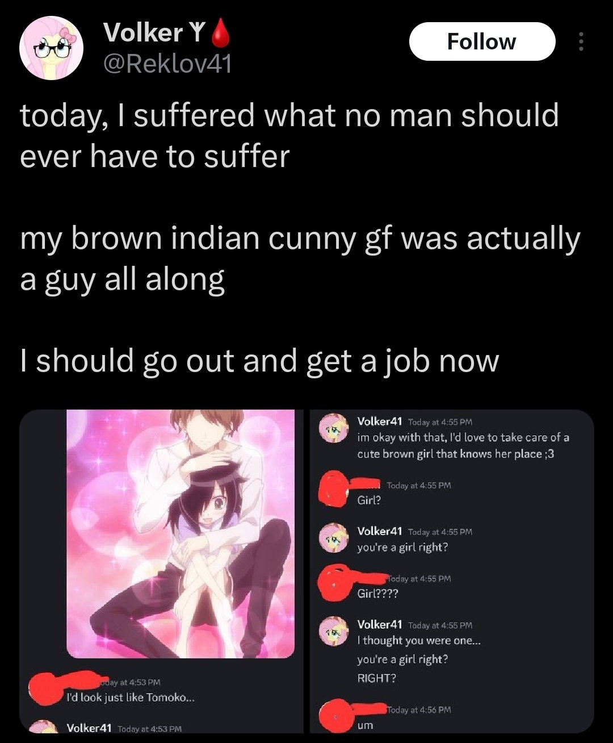613x743 pixels.
Task: Click the pink anime artwork in left screenshot
Action: click(x=180, y=534)
